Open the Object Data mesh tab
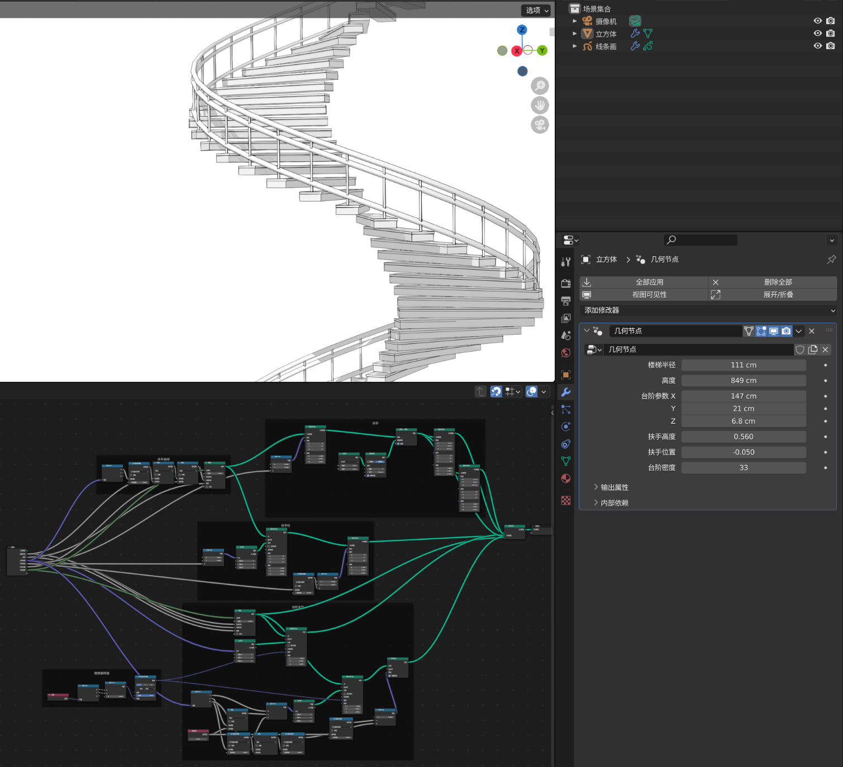The image size is (843, 767). click(566, 461)
